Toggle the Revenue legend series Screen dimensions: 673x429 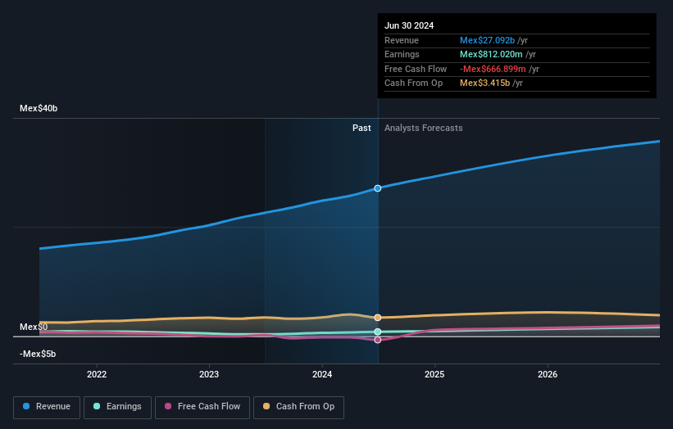[x=47, y=407]
